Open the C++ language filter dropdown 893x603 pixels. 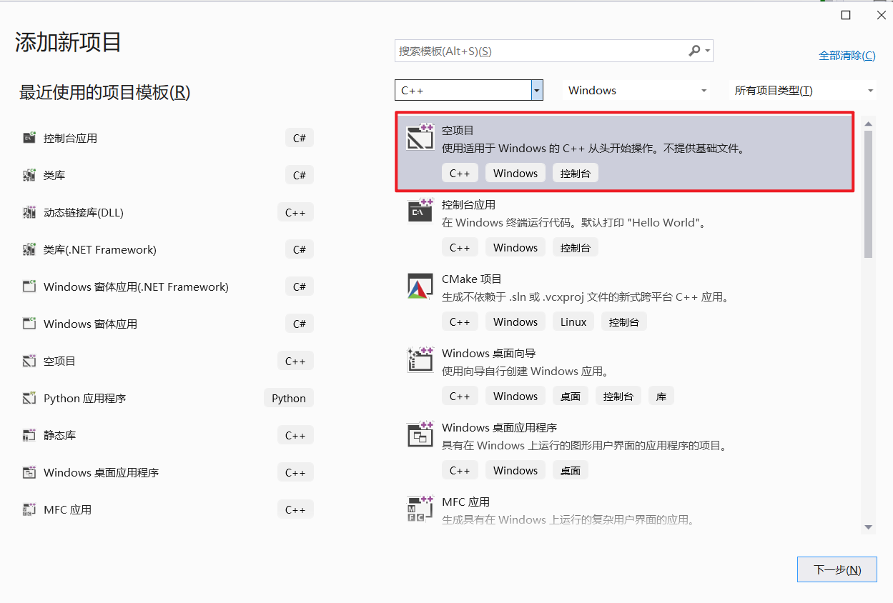click(x=537, y=90)
